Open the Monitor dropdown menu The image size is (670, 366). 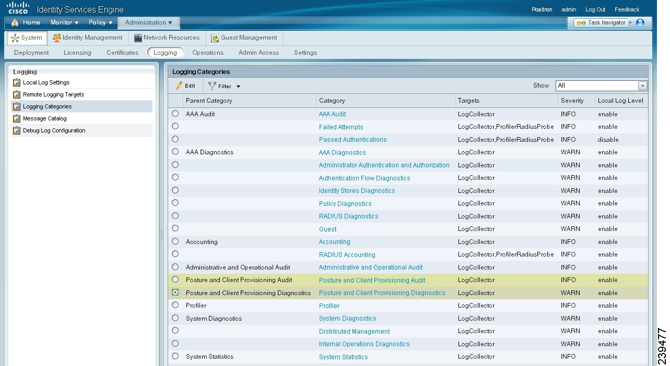(x=64, y=22)
